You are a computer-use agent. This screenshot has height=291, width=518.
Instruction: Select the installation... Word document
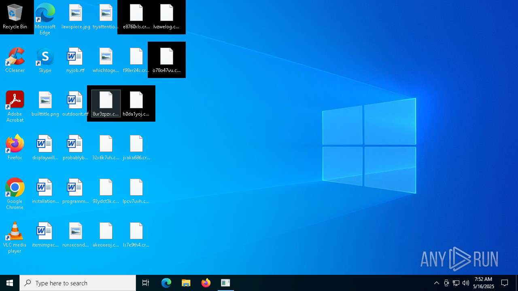45,192
